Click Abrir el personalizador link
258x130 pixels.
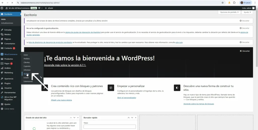click(x=127, y=98)
